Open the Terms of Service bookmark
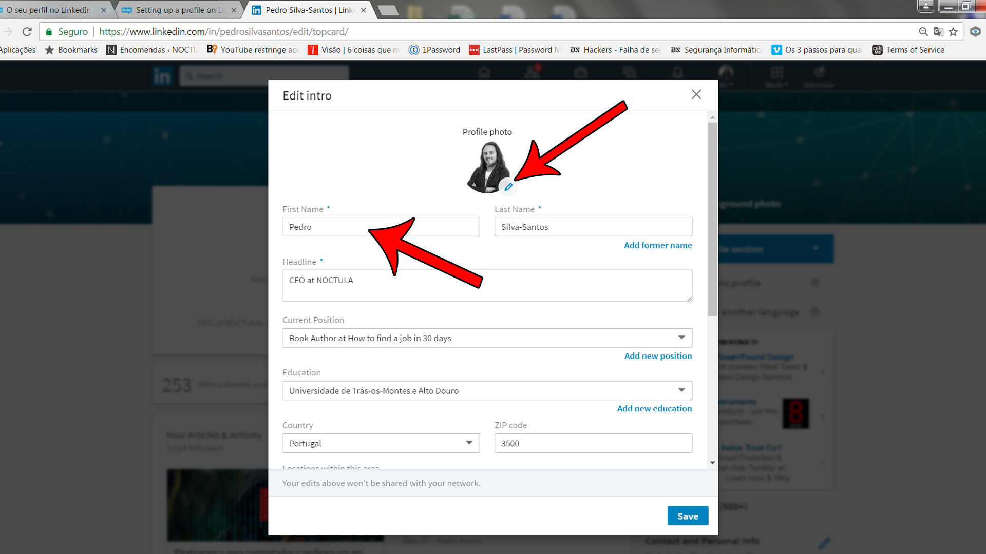This screenshot has height=554, width=986. [908, 50]
